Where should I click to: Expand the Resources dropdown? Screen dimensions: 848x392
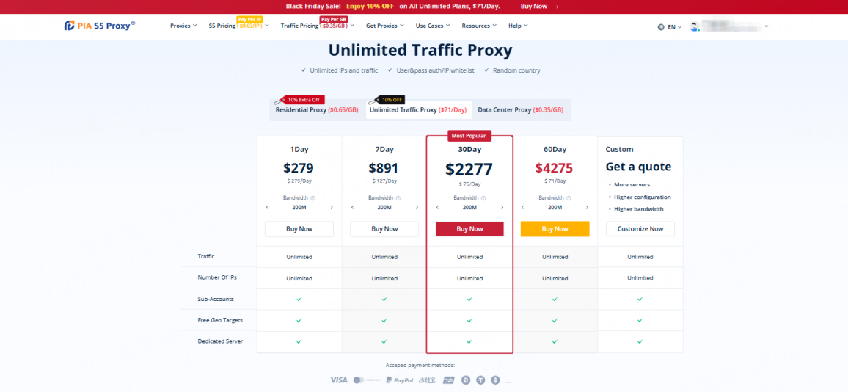pyautogui.click(x=479, y=26)
